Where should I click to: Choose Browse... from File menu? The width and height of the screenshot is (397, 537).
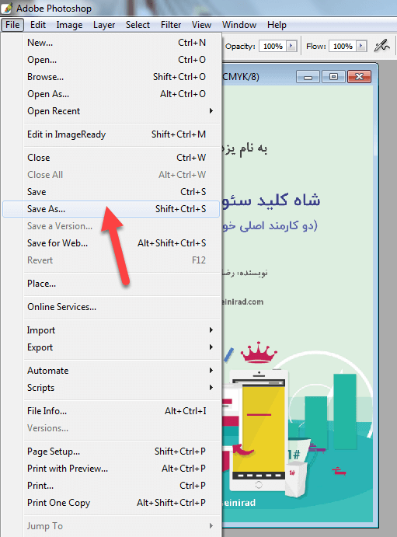[x=111, y=77]
